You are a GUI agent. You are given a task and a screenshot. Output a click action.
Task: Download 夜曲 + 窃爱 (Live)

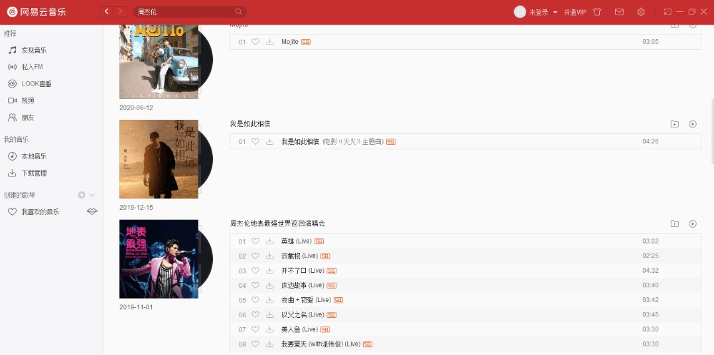point(270,300)
